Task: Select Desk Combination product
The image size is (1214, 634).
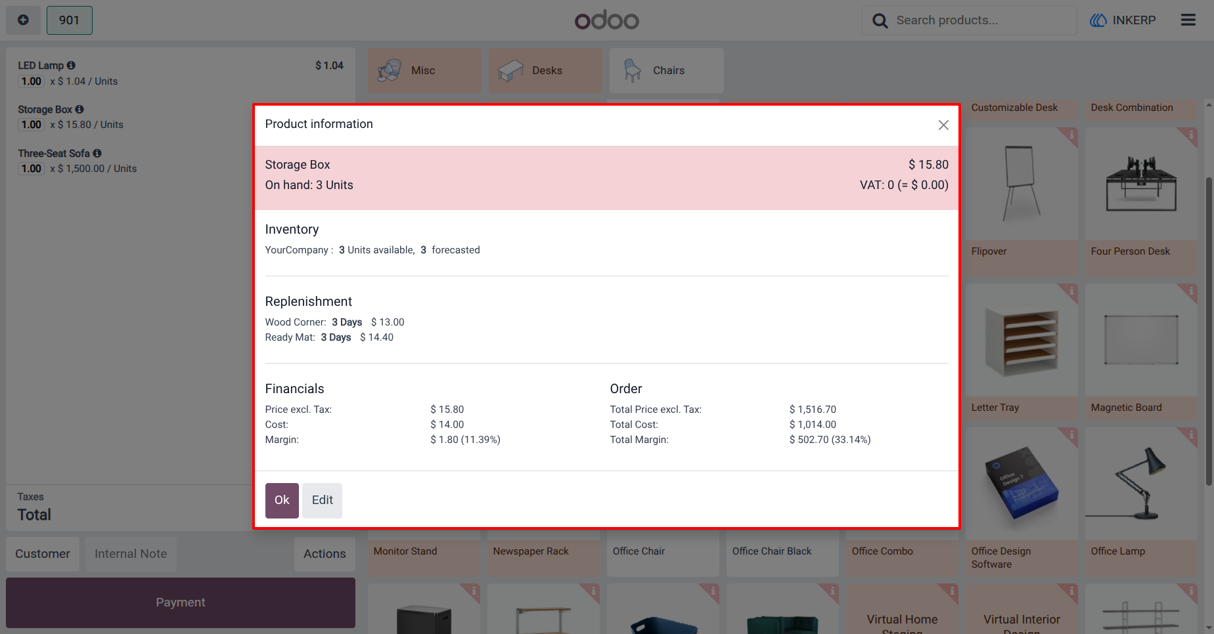Action: 1141,110
